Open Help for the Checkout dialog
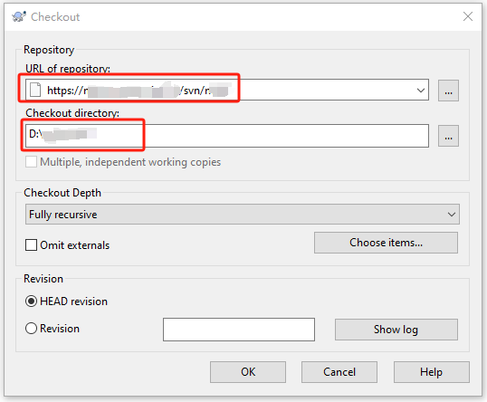The height and width of the screenshot is (402, 487). [x=432, y=372]
